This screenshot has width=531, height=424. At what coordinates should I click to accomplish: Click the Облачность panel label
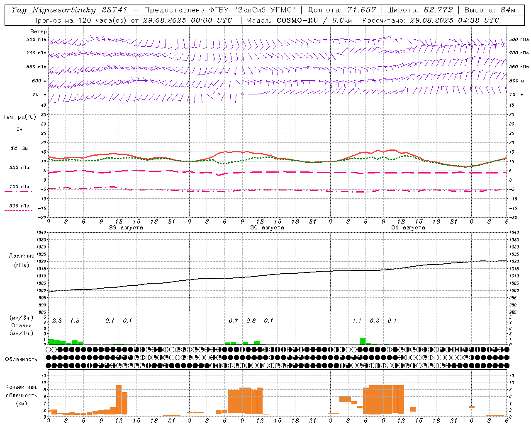(x=21, y=359)
